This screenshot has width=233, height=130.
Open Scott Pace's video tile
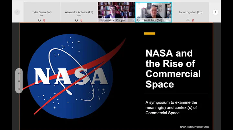click(153, 12)
